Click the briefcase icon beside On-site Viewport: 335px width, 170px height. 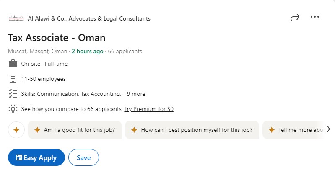pyautogui.click(x=13, y=64)
